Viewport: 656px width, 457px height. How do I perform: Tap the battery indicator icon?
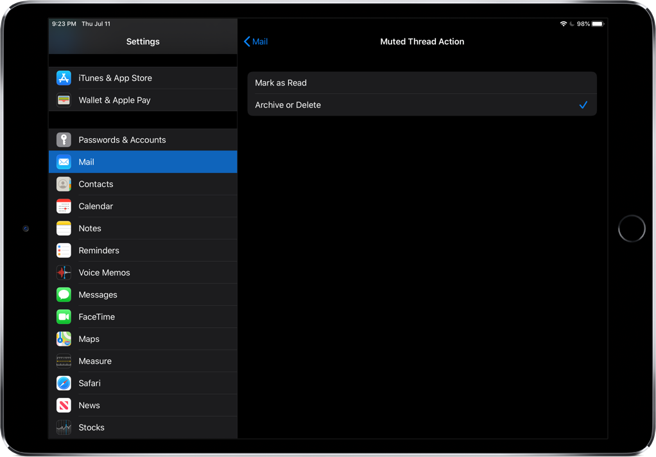pos(598,24)
